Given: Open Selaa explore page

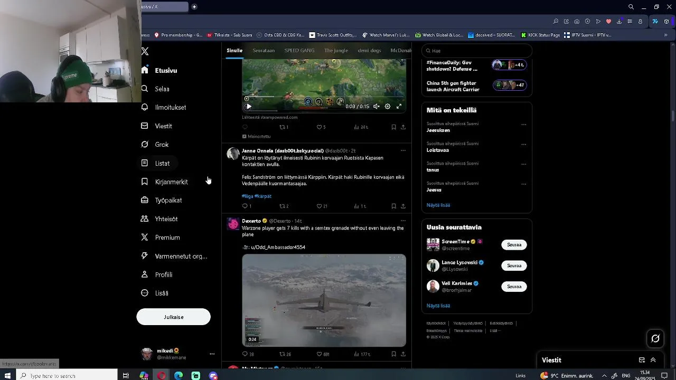Looking at the screenshot, I should (155, 89).
